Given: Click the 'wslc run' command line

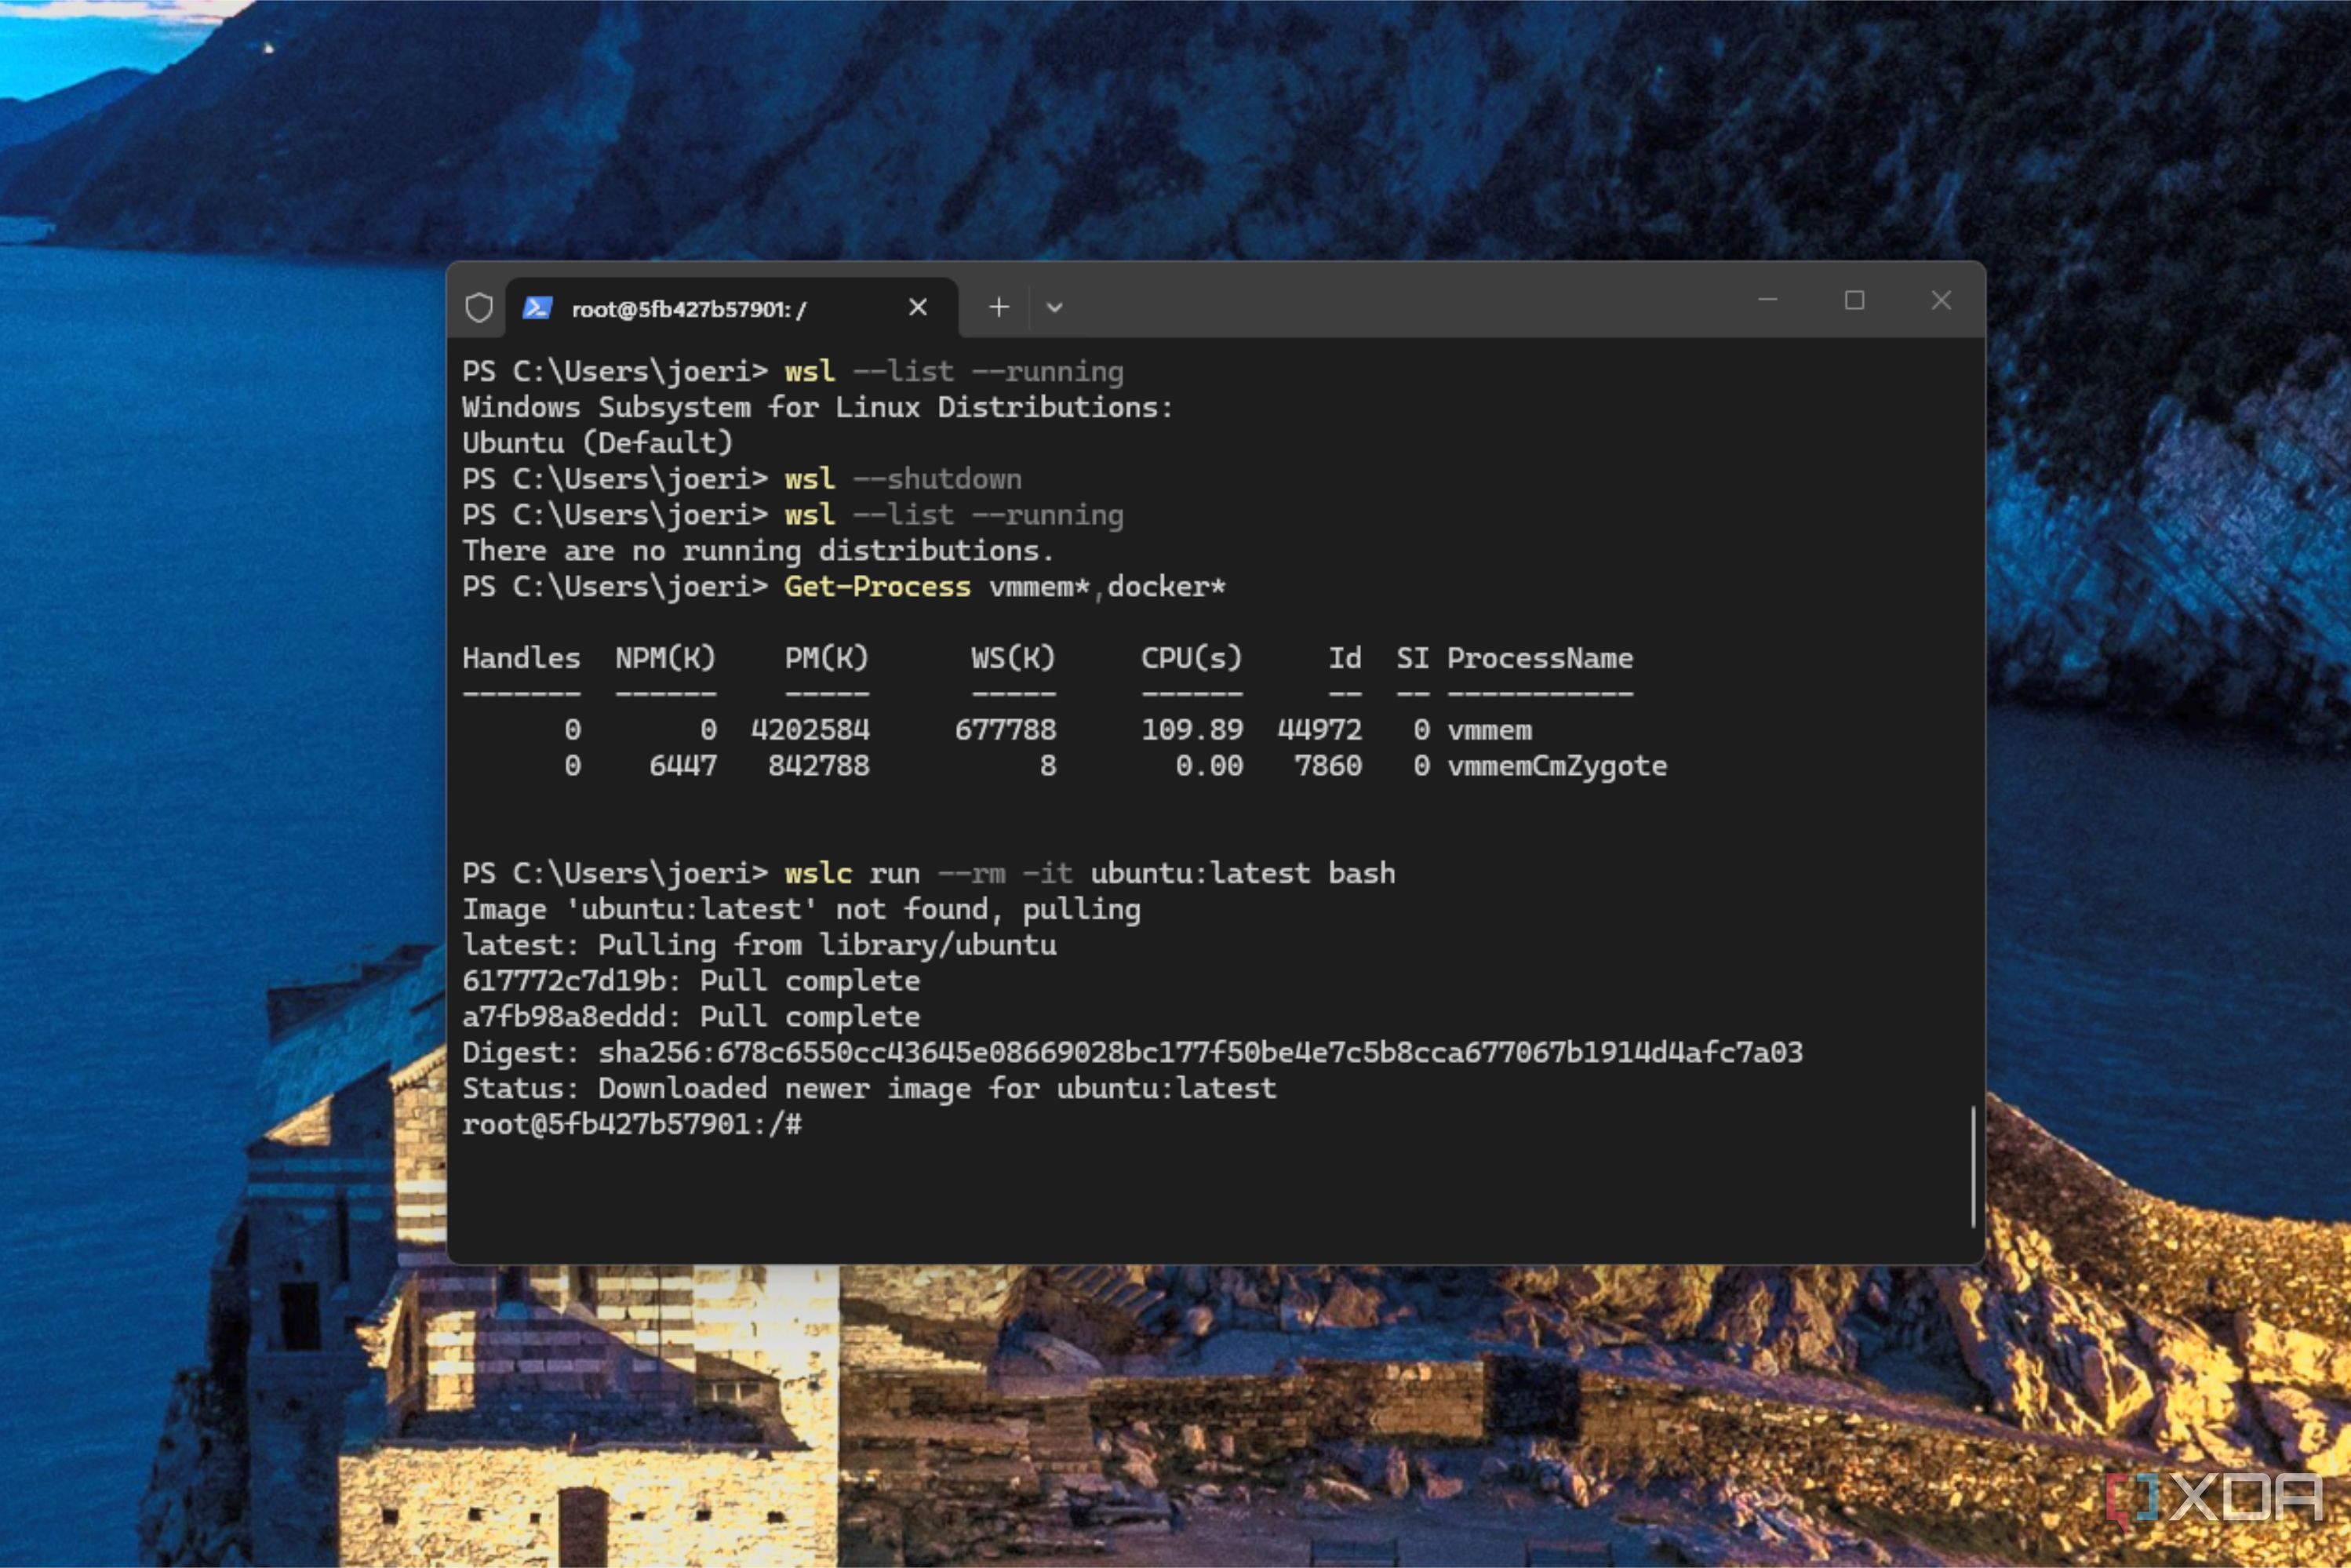Looking at the screenshot, I should [x=1090, y=873].
